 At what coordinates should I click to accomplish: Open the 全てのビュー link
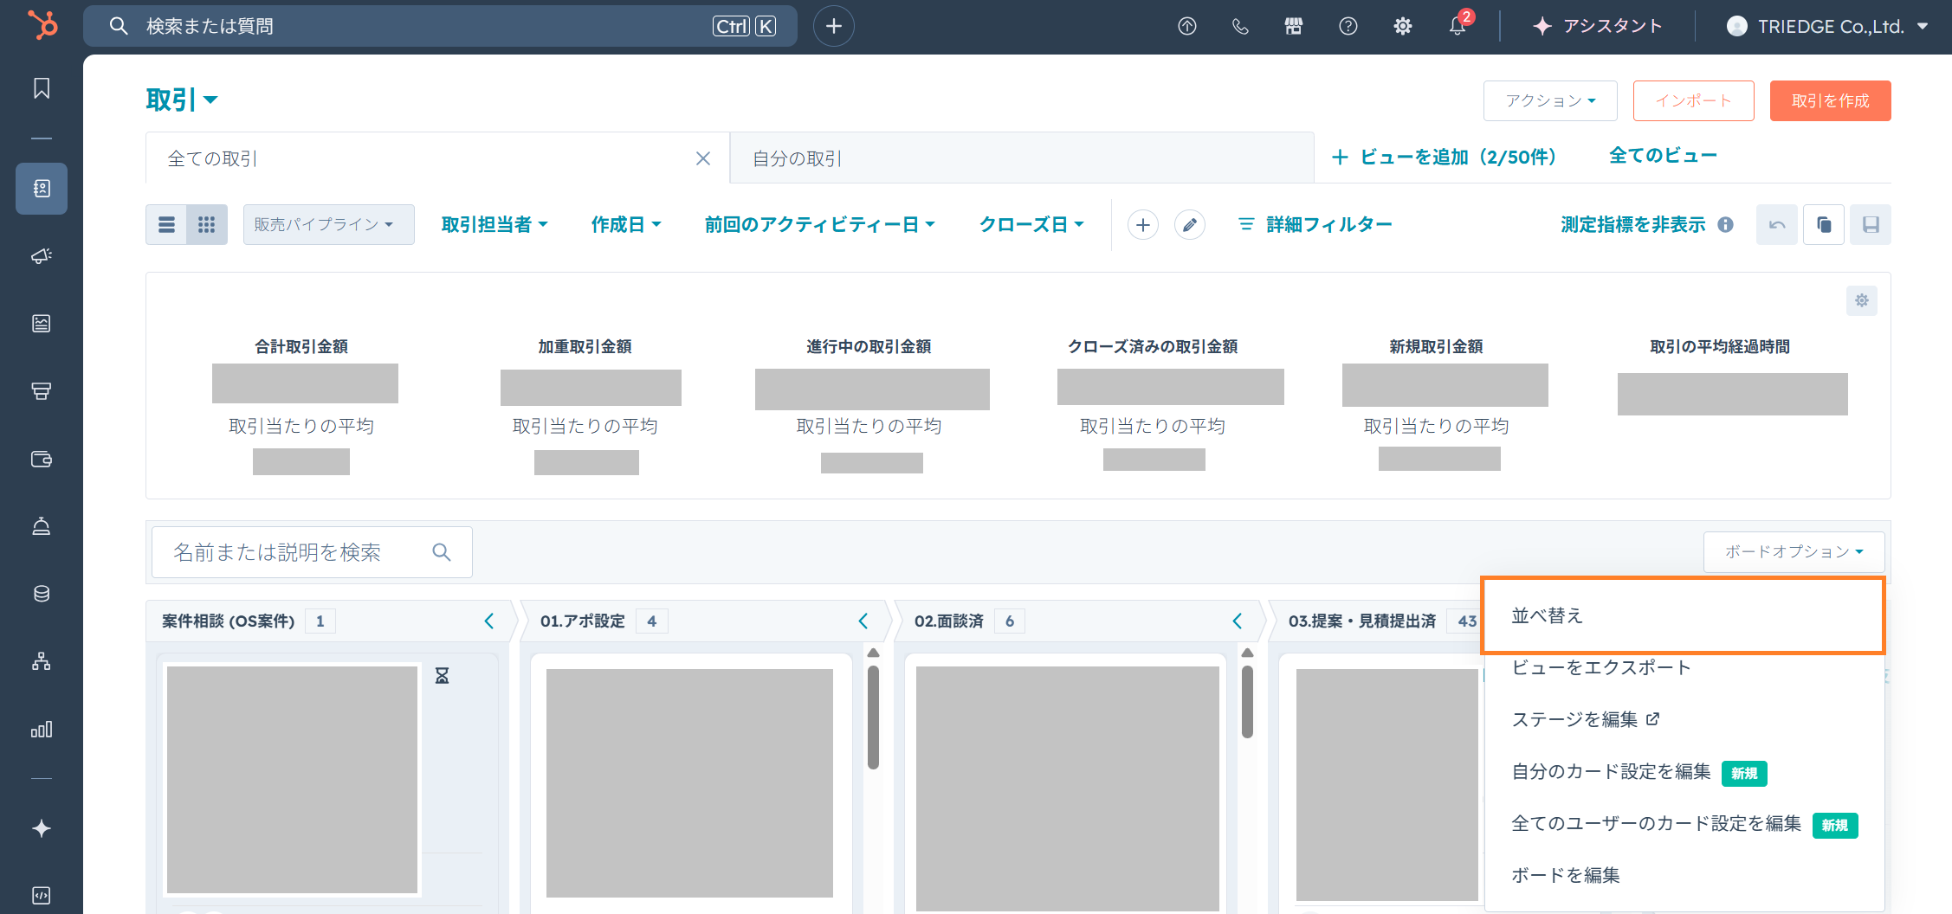(x=1664, y=156)
